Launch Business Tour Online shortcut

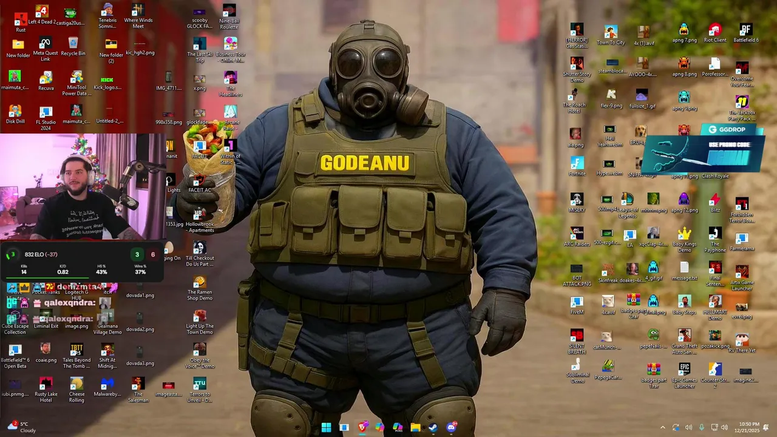pos(230,50)
